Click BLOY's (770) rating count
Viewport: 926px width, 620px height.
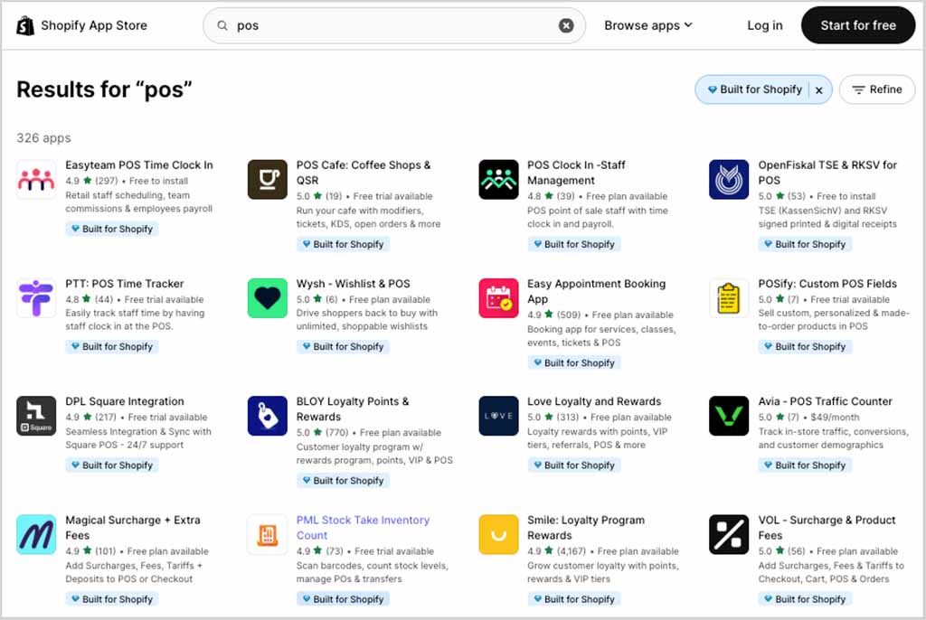point(336,432)
